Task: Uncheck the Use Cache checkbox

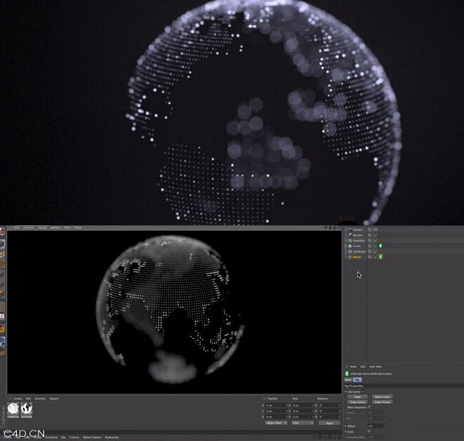Action: 363,391
